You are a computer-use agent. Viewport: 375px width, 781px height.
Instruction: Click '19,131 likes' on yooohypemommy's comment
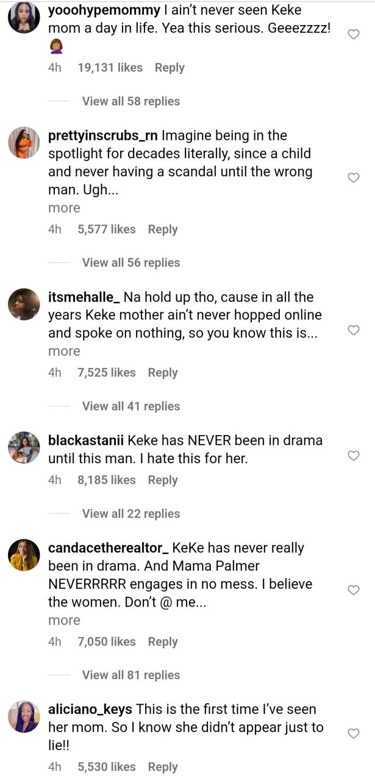pos(110,68)
